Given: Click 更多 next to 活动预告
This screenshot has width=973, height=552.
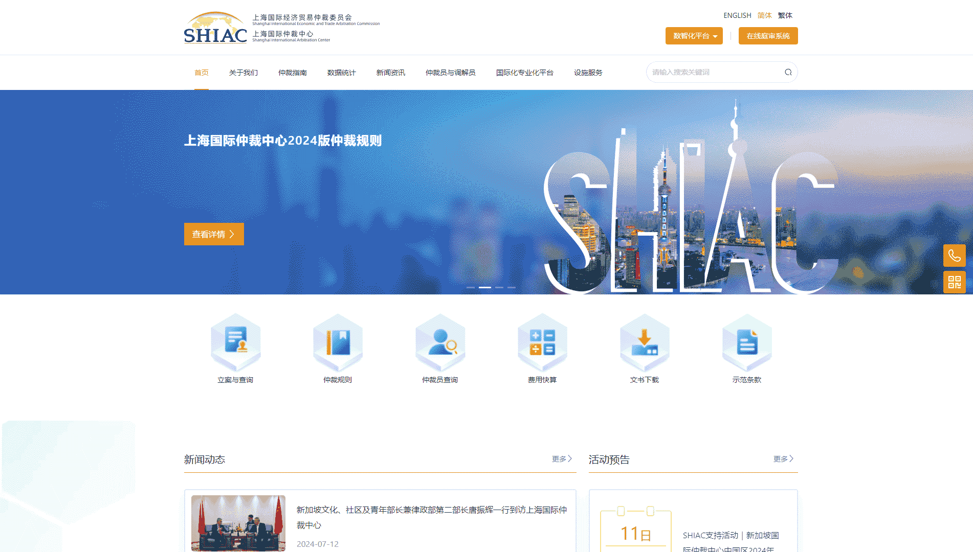Looking at the screenshot, I should [x=783, y=459].
